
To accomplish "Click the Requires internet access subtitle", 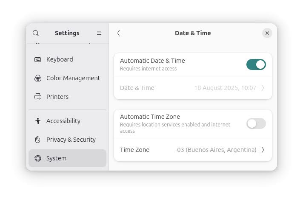I will coord(148,69).
